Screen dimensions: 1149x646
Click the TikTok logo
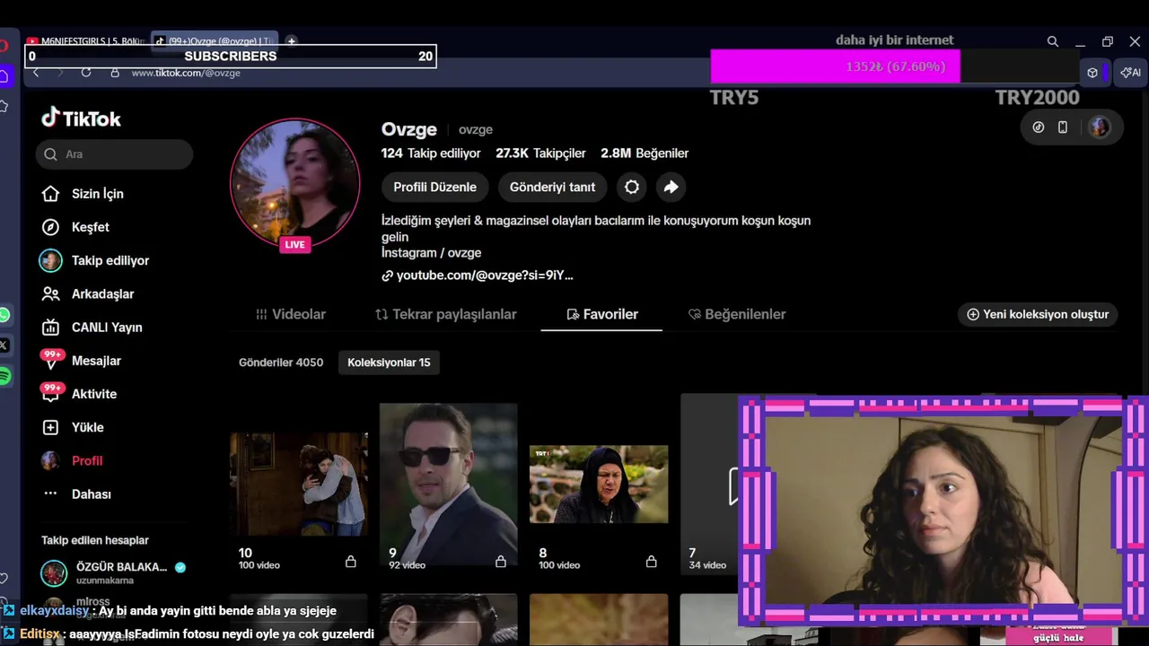(81, 118)
